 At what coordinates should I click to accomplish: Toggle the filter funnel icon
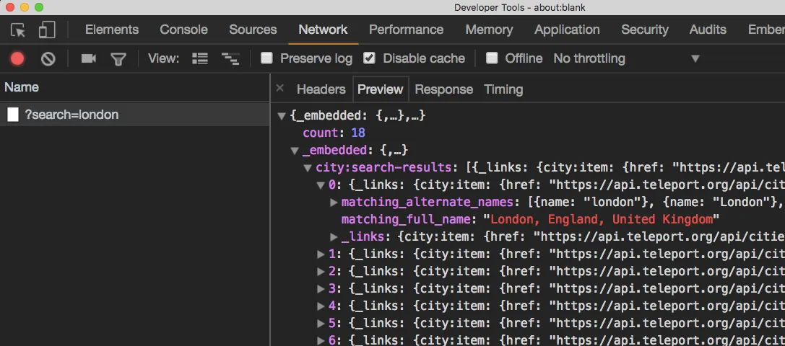pyautogui.click(x=118, y=60)
